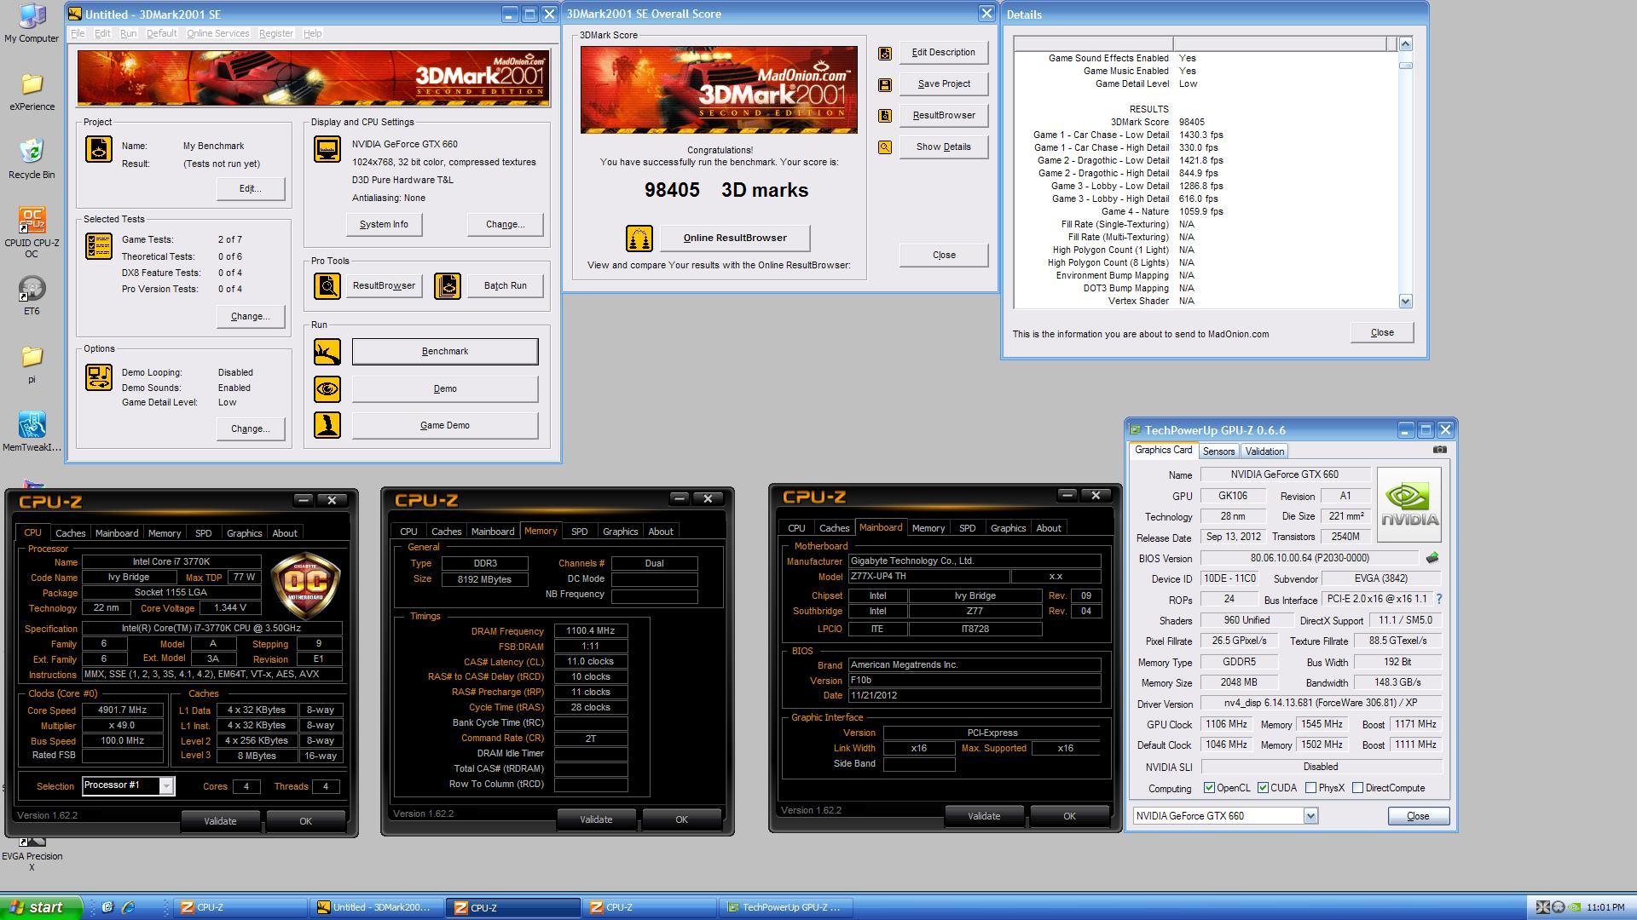1637x920 pixels.
Task: Click Edit button in Project section
Action: pyautogui.click(x=251, y=189)
